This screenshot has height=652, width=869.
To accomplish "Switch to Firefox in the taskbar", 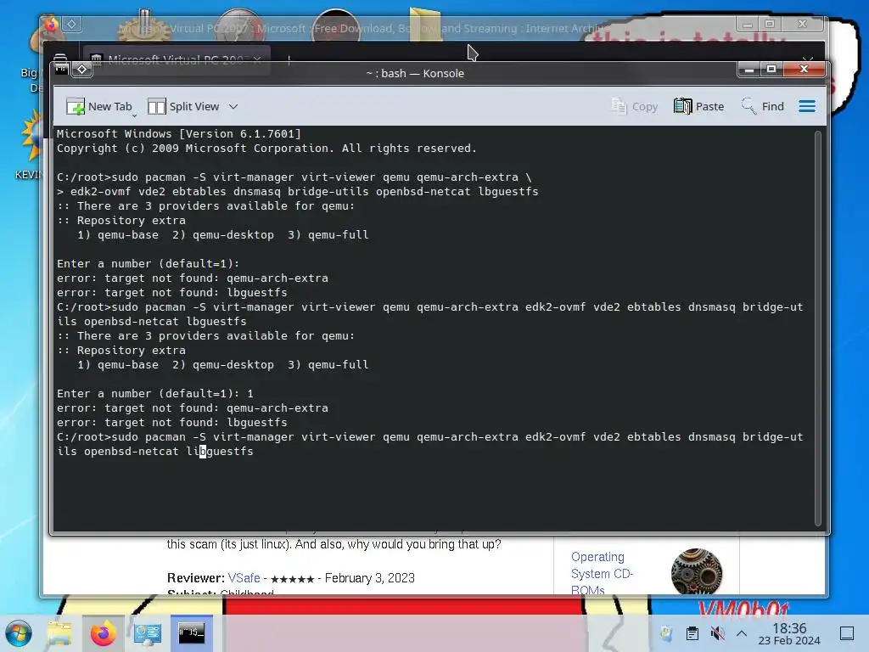I will click(103, 633).
